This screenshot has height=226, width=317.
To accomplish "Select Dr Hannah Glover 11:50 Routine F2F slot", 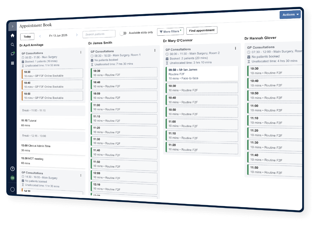I will (x=275, y=170).
